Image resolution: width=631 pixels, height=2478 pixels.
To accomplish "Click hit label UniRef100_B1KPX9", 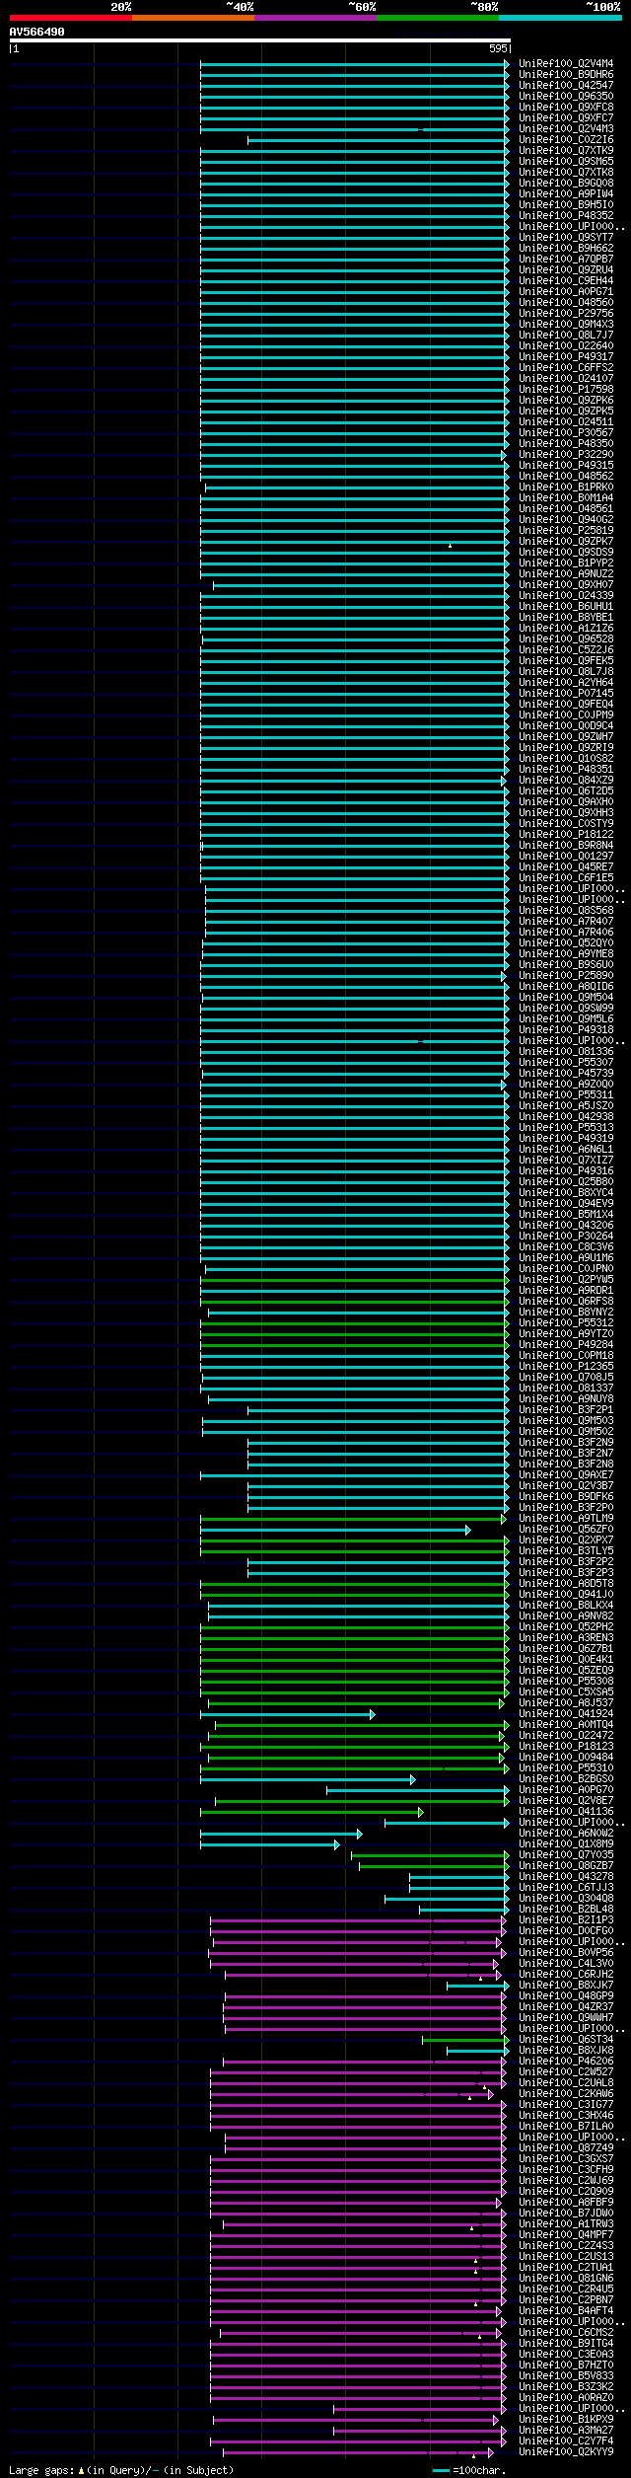I will (566, 2420).
